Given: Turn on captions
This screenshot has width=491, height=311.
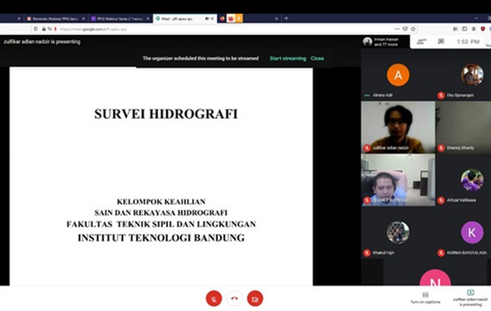Looking at the screenshot, I should (425, 298).
